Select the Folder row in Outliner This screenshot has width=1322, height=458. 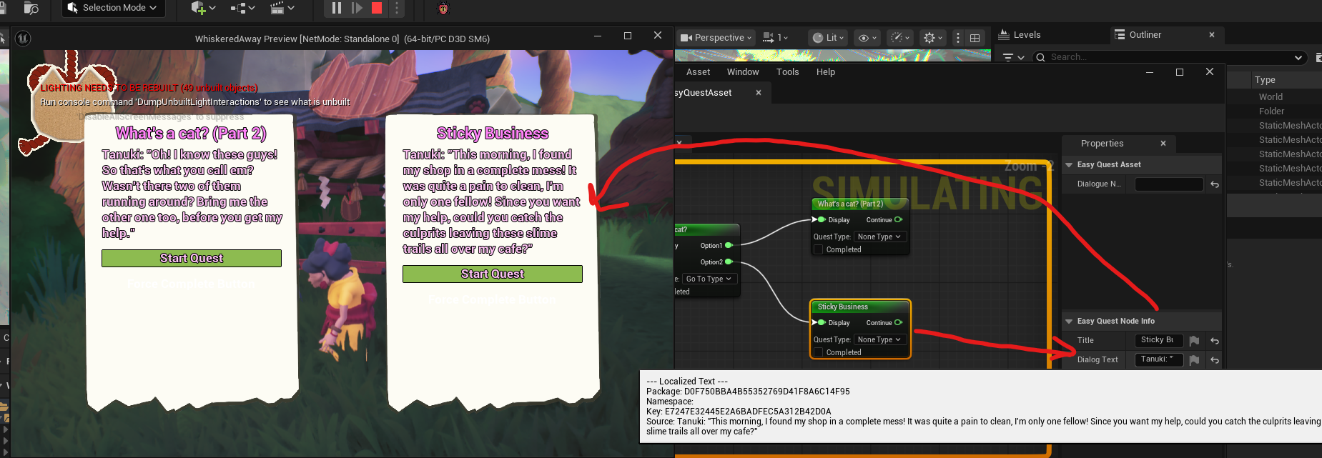1271,111
